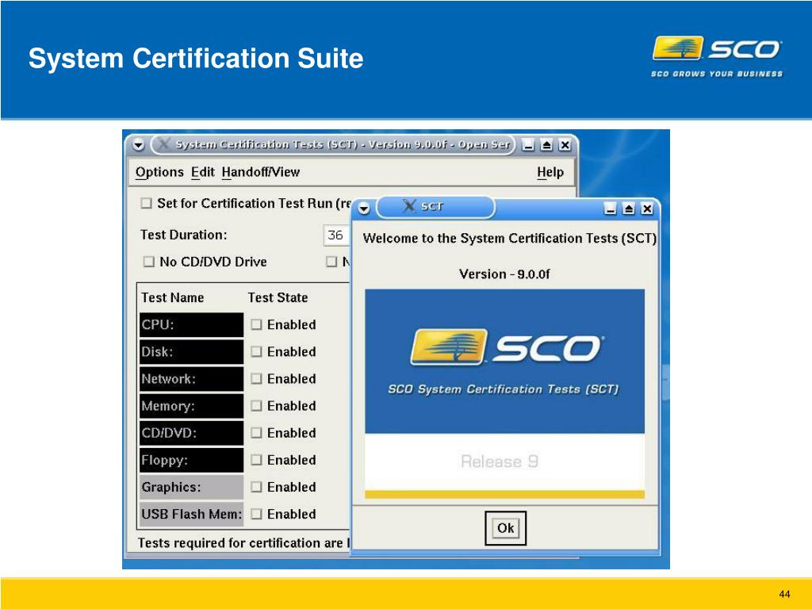Click the 'Version - 9.0.0f' text in dialog
Viewport: 812px width, 609px height.
(x=504, y=274)
